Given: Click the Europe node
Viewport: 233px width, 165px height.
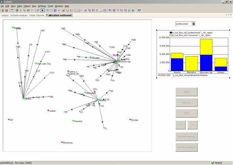Looking at the screenshot, I should click(x=130, y=120).
